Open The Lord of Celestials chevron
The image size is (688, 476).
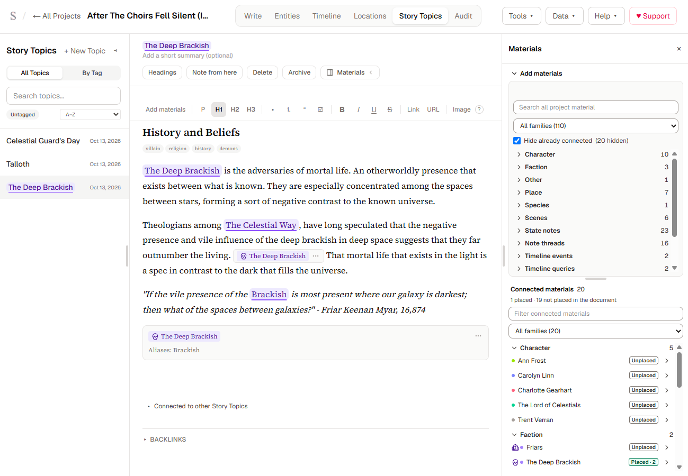click(x=667, y=405)
